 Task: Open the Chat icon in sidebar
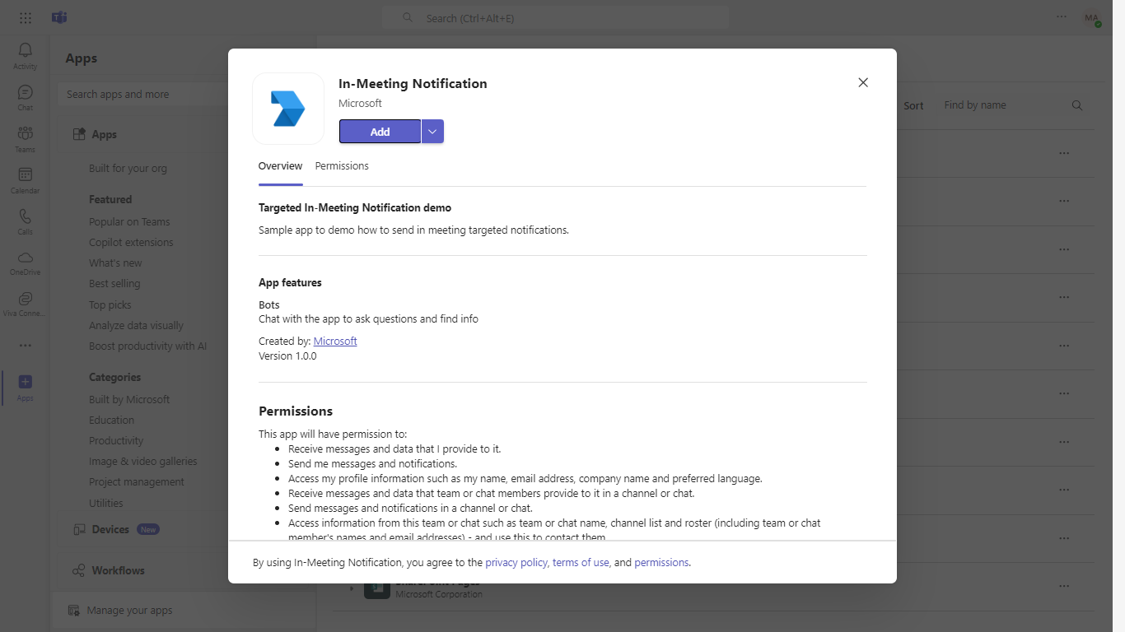(x=25, y=92)
